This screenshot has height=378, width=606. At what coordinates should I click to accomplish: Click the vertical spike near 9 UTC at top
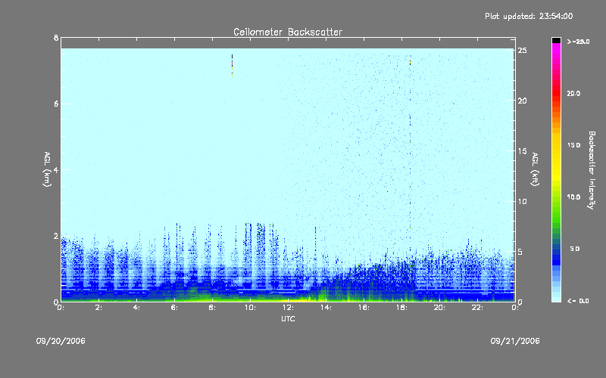pyautogui.click(x=232, y=65)
